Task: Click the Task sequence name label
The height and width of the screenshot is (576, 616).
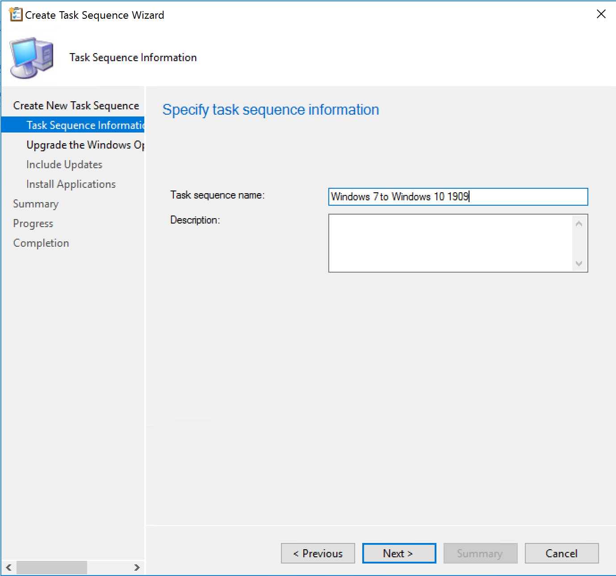Action: click(x=218, y=195)
